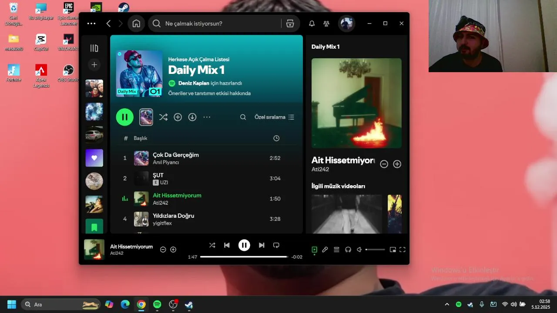The width and height of the screenshot is (557, 313).
Task: Expand Your Library sidebar icon
Action: pos(94,48)
